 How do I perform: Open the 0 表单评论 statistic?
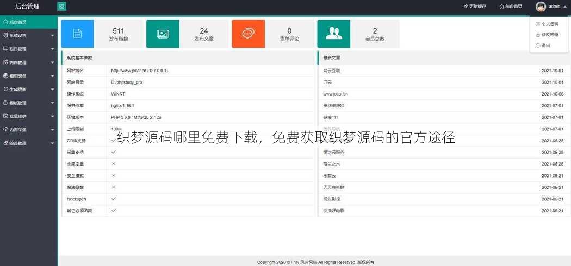point(289,34)
